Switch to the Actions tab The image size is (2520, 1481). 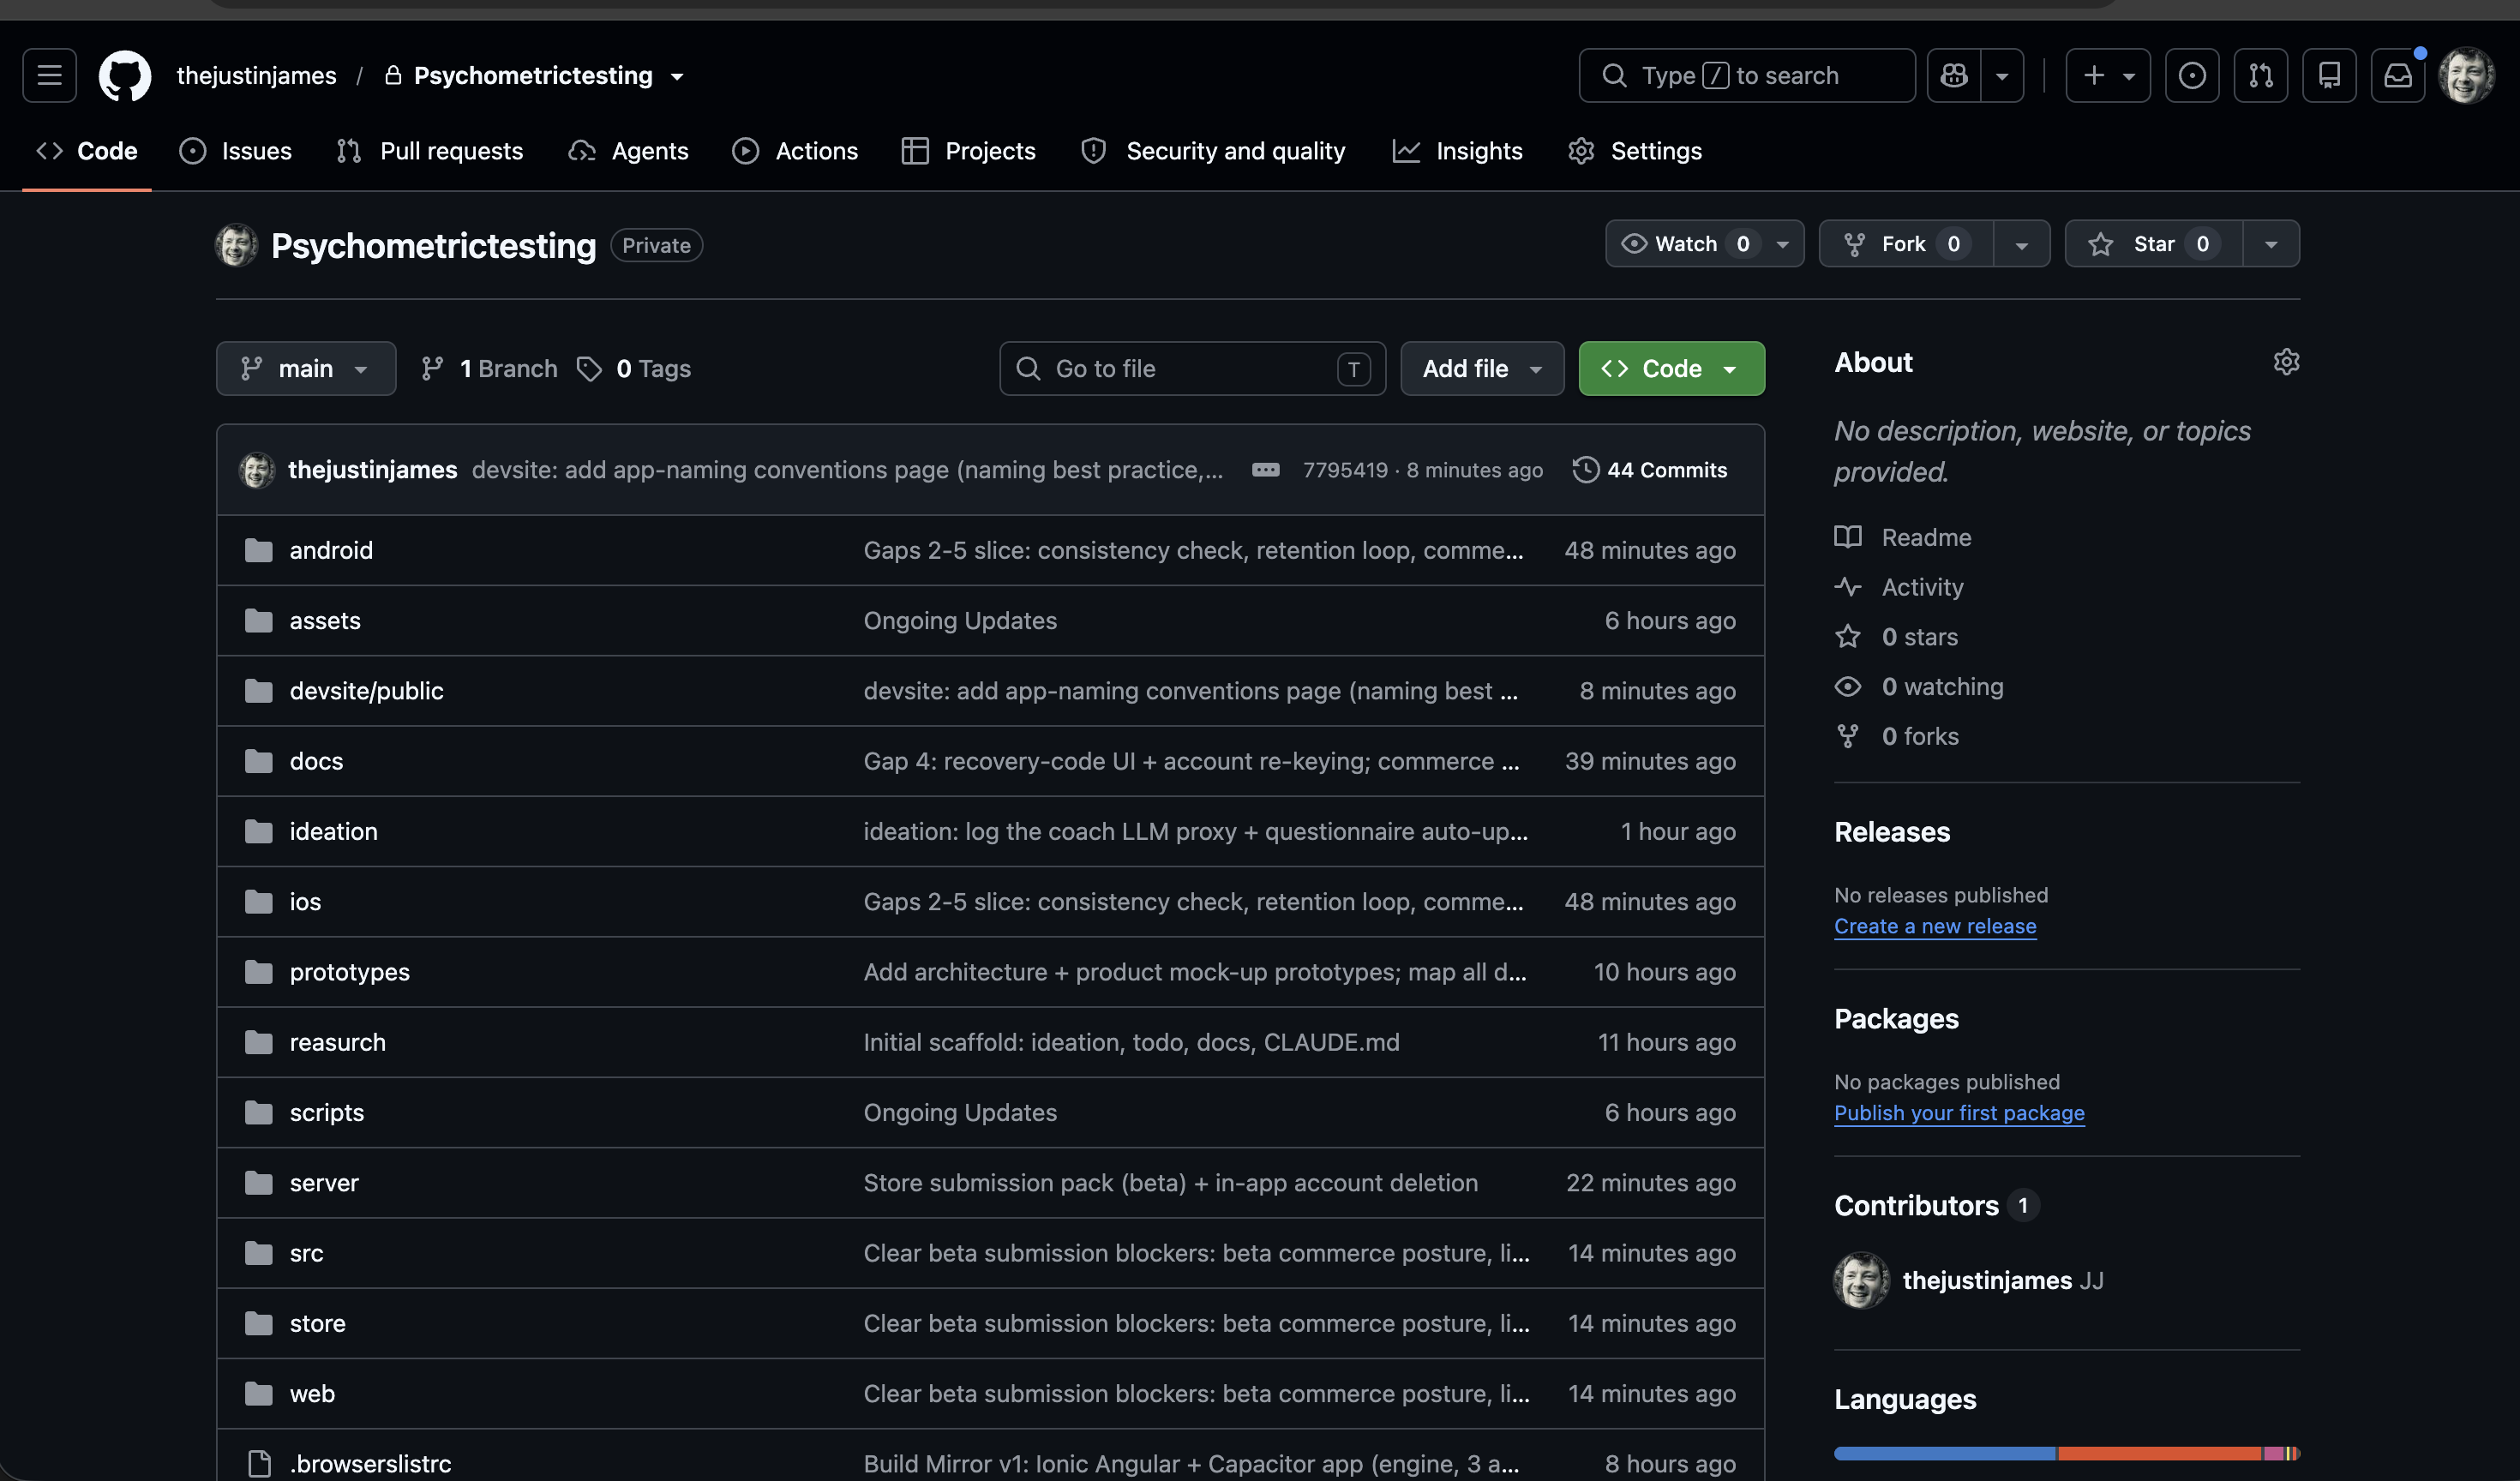[795, 151]
